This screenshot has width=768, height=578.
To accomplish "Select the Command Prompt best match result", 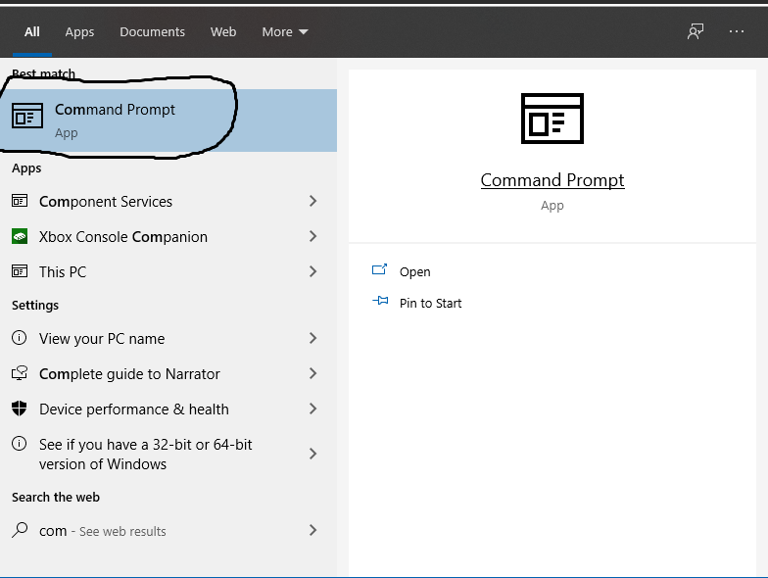I will coord(168,120).
